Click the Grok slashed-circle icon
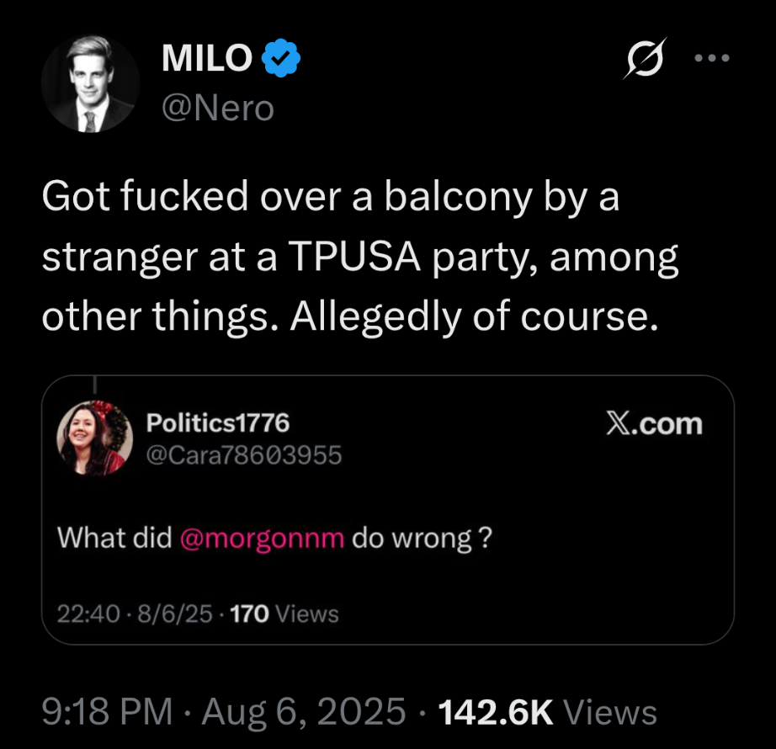 click(640, 58)
